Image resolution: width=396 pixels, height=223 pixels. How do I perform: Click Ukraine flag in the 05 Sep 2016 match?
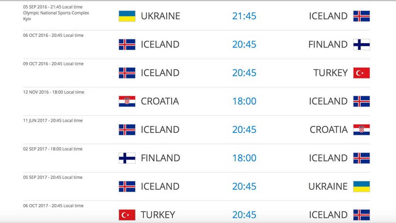click(127, 16)
